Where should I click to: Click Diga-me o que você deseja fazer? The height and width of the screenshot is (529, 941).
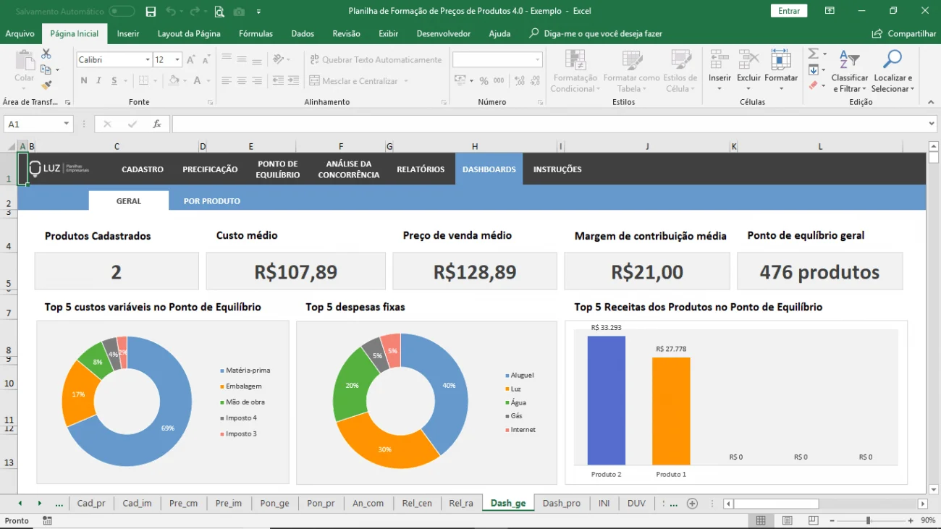(x=596, y=33)
